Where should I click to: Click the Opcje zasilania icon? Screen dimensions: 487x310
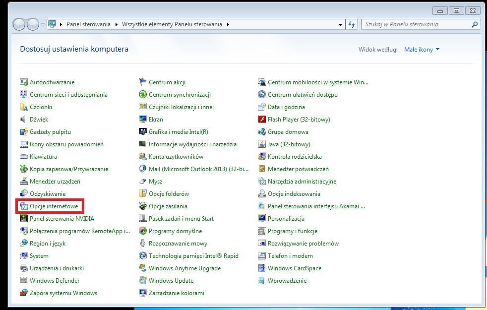point(142,206)
